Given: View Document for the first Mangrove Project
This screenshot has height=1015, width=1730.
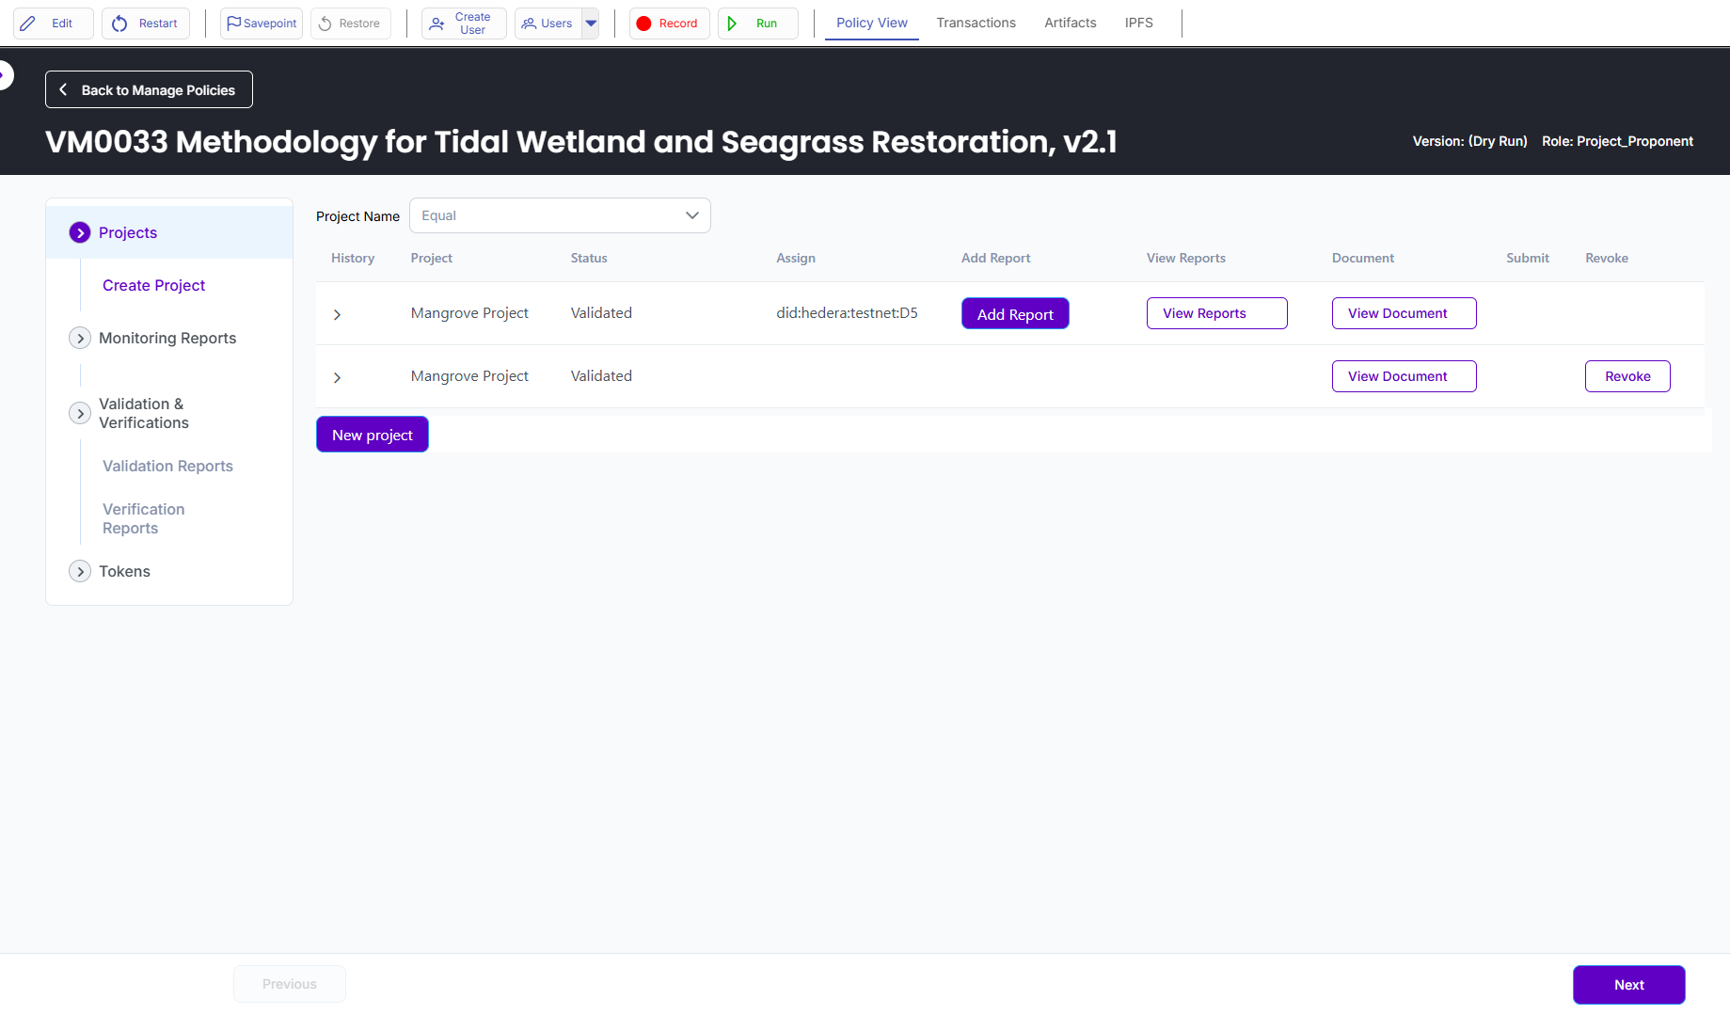Looking at the screenshot, I should 1404,313.
